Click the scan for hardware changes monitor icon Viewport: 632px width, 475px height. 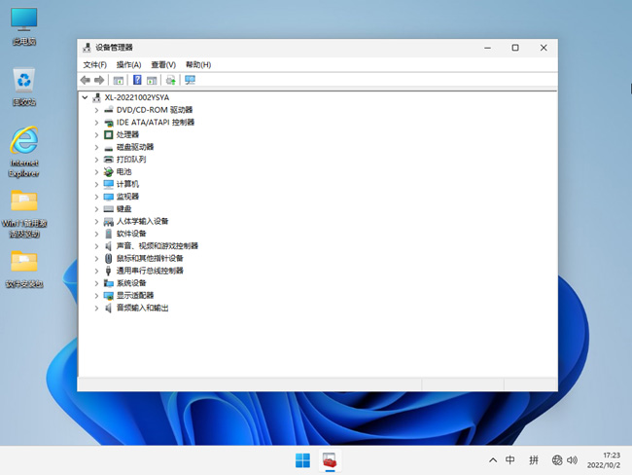[190, 80]
